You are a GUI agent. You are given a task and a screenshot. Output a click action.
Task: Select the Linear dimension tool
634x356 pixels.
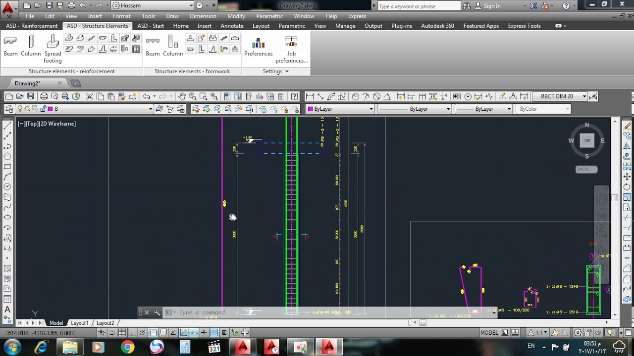tap(310, 96)
